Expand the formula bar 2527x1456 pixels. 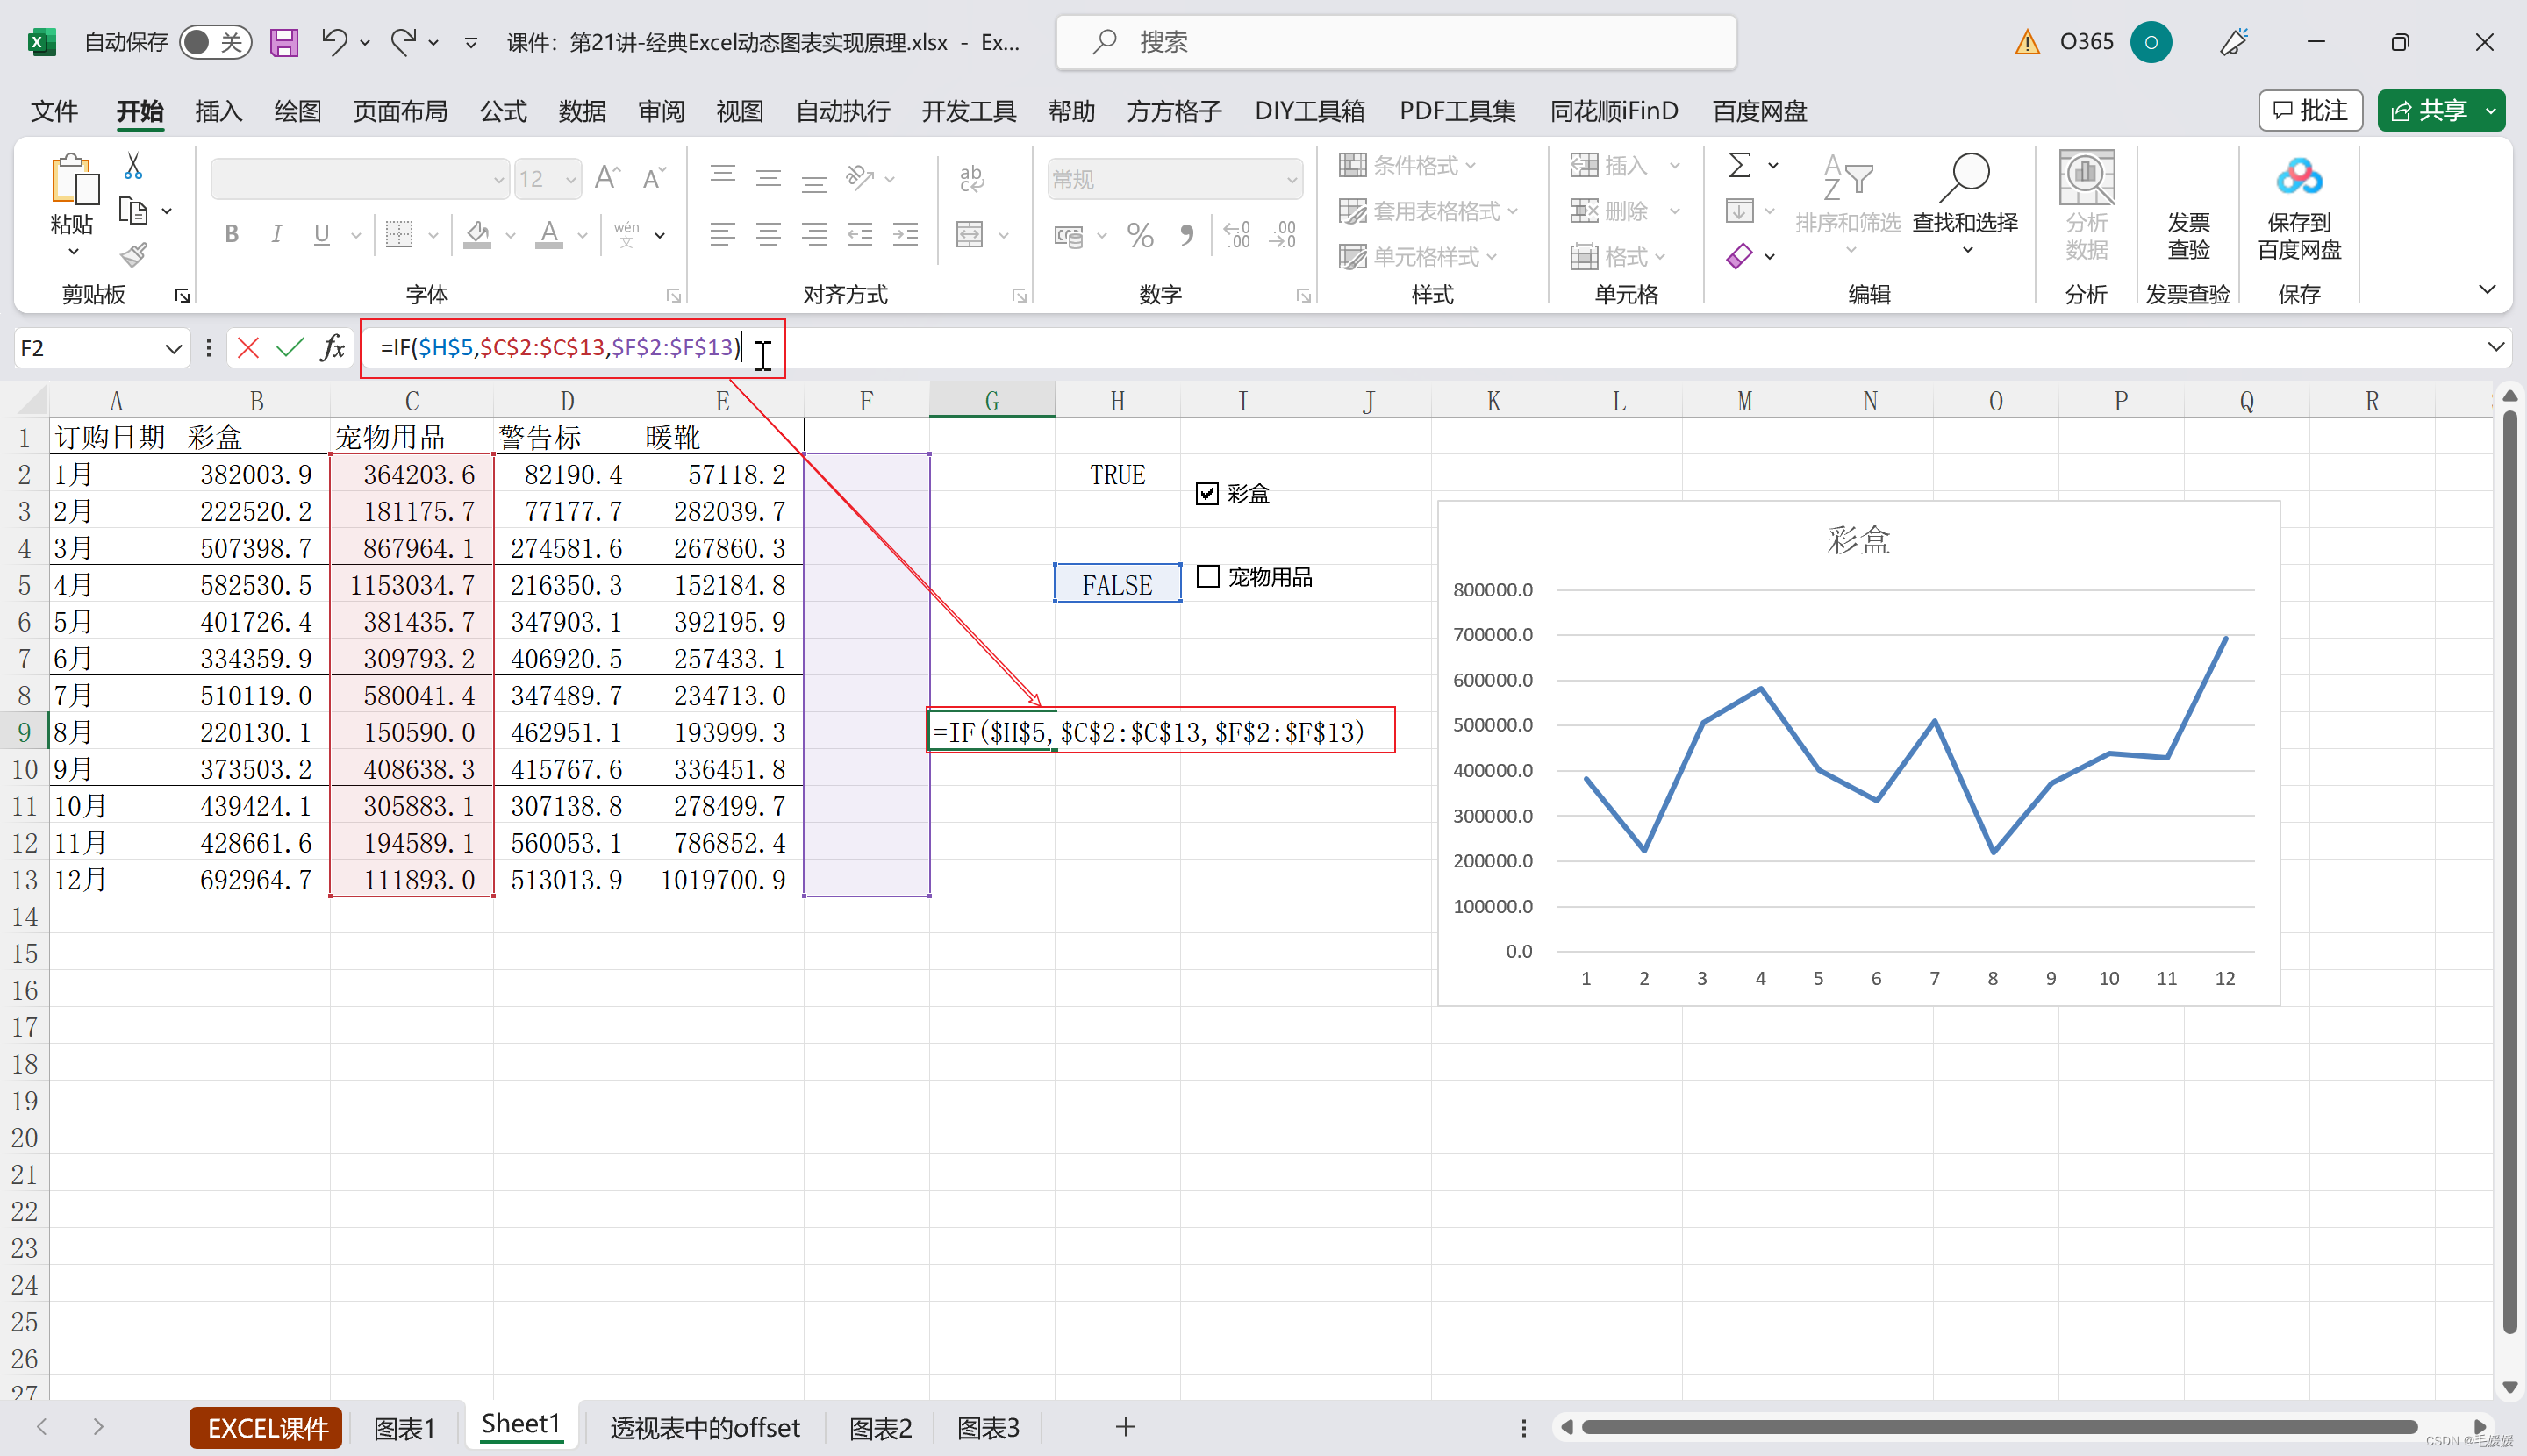pyautogui.click(x=2495, y=347)
